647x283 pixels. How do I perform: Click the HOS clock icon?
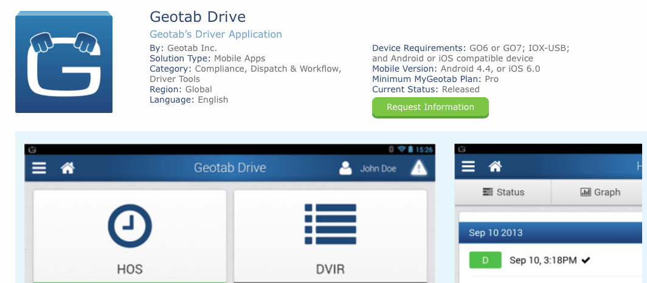pos(130,225)
